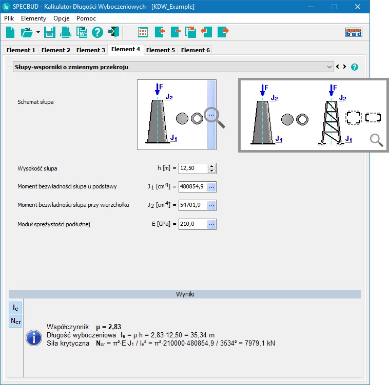Export to Word document icon
The height and width of the screenshot is (385, 389).
(x=82, y=33)
